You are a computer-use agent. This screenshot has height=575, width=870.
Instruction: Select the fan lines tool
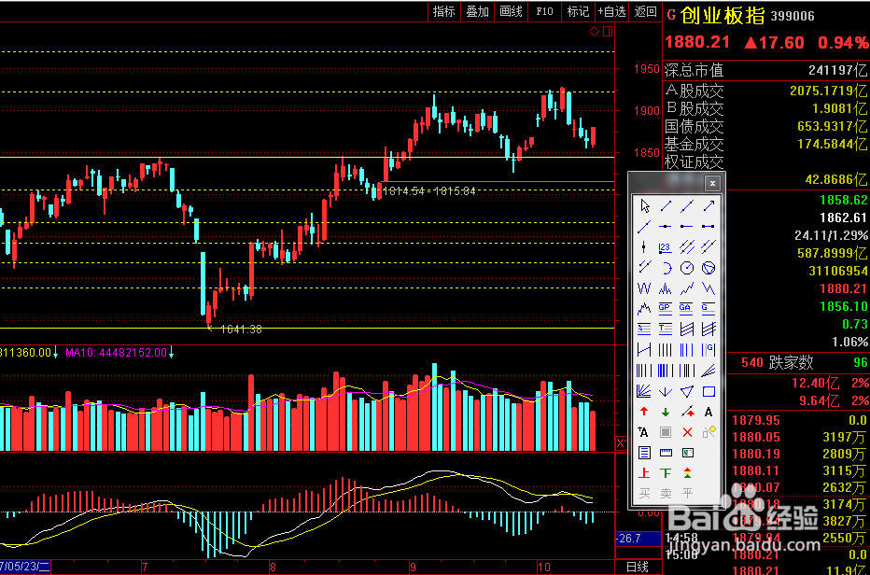[x=708, y=371]
